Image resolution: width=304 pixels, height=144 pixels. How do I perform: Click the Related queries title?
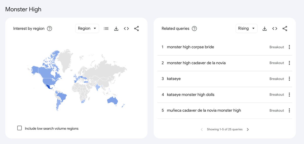(175, 29)
